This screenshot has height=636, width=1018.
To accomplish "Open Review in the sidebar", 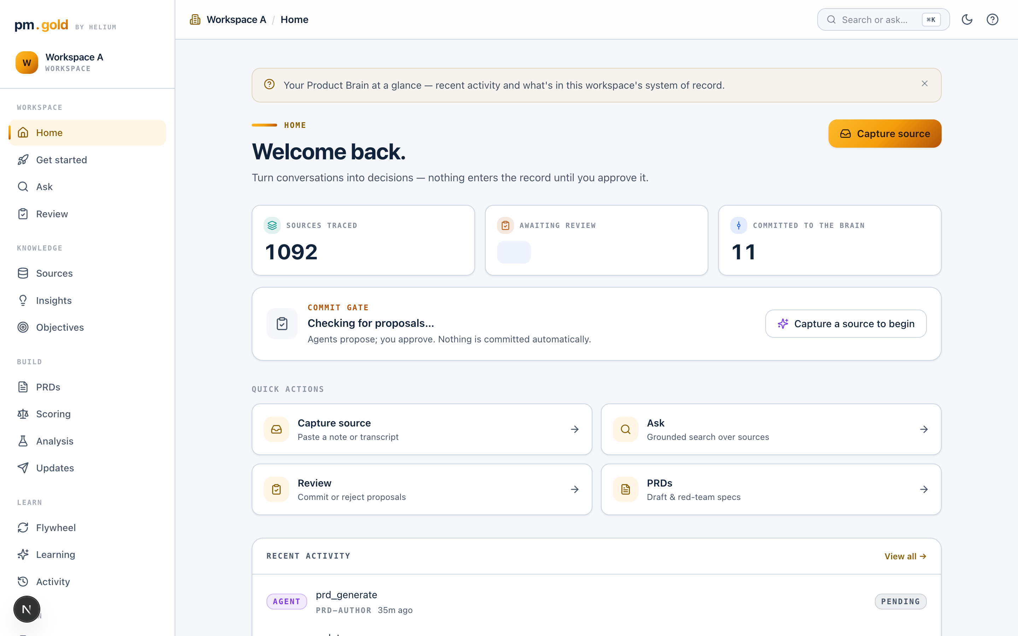I will point(88,214).
